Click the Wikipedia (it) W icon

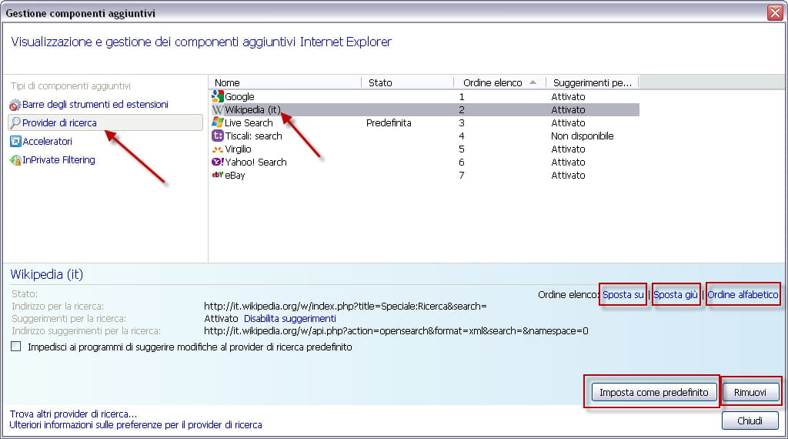(x=218, y=109)
